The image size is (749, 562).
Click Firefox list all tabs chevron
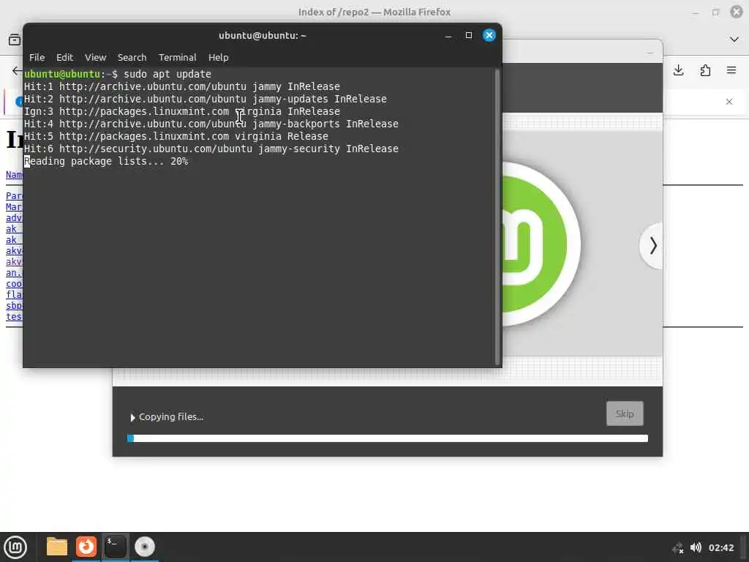734,40
